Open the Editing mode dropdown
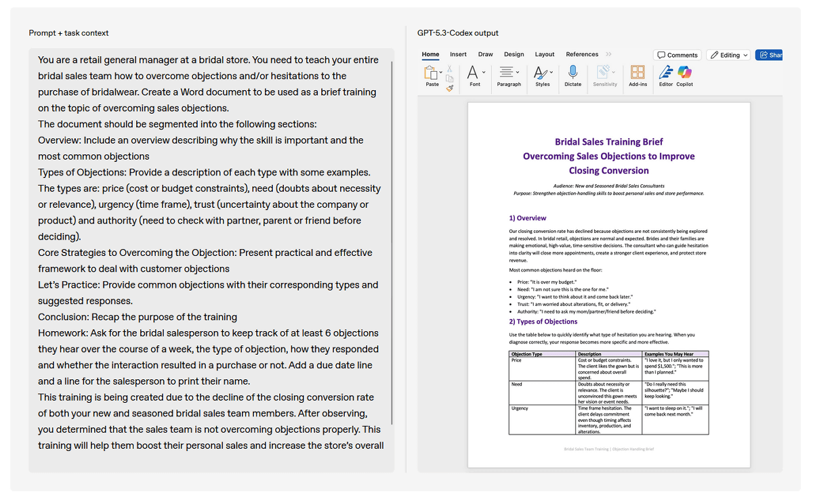 point(728,55)
